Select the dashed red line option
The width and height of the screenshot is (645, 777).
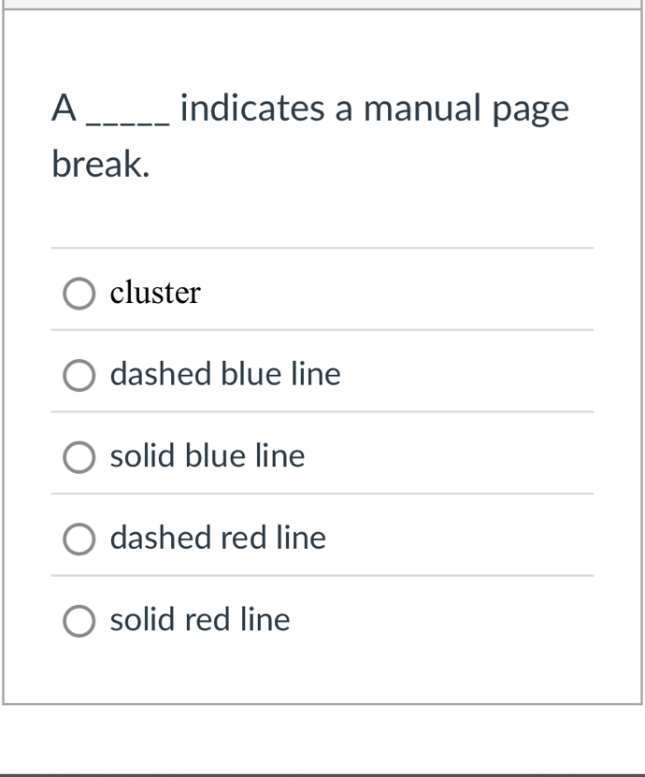coord(79,539)
